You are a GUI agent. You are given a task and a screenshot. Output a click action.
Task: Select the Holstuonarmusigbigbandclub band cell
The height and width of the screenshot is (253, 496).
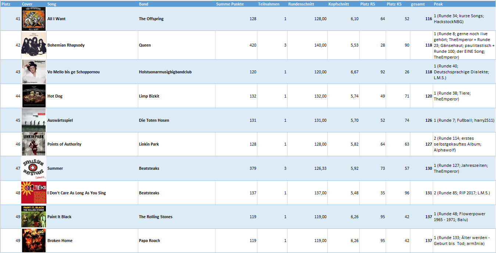[176, 72]
